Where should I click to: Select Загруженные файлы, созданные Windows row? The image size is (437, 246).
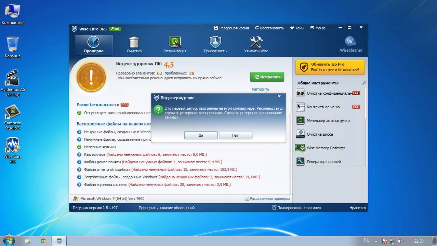tap(168, 177)
